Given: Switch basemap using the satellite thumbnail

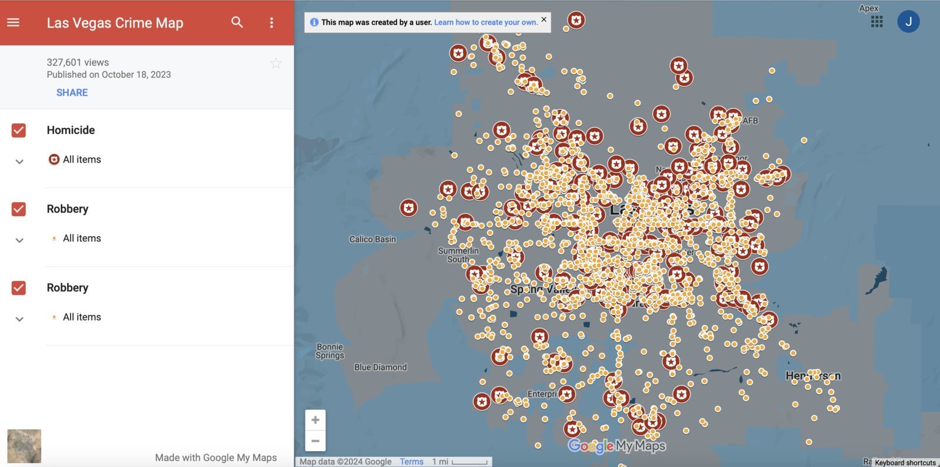Looking at the screenshot, I should click(24, 446).
